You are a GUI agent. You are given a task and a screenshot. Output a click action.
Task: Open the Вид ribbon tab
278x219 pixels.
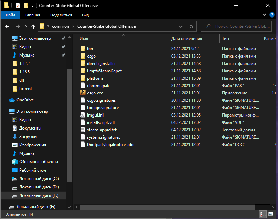pyautogui.click(x=85, y=15)
